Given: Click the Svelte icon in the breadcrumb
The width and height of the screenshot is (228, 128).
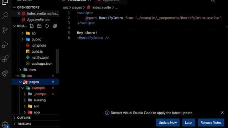Looking at the screenshot, I should pyautogui.click(x=88, y=7).
